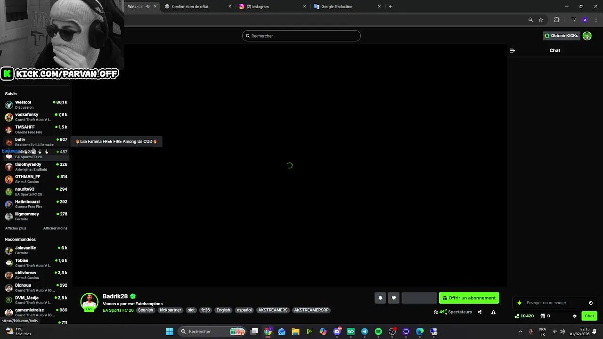Close the Google Traduction tab
This screenshot has width=603, height=339.
click(379, 7)
